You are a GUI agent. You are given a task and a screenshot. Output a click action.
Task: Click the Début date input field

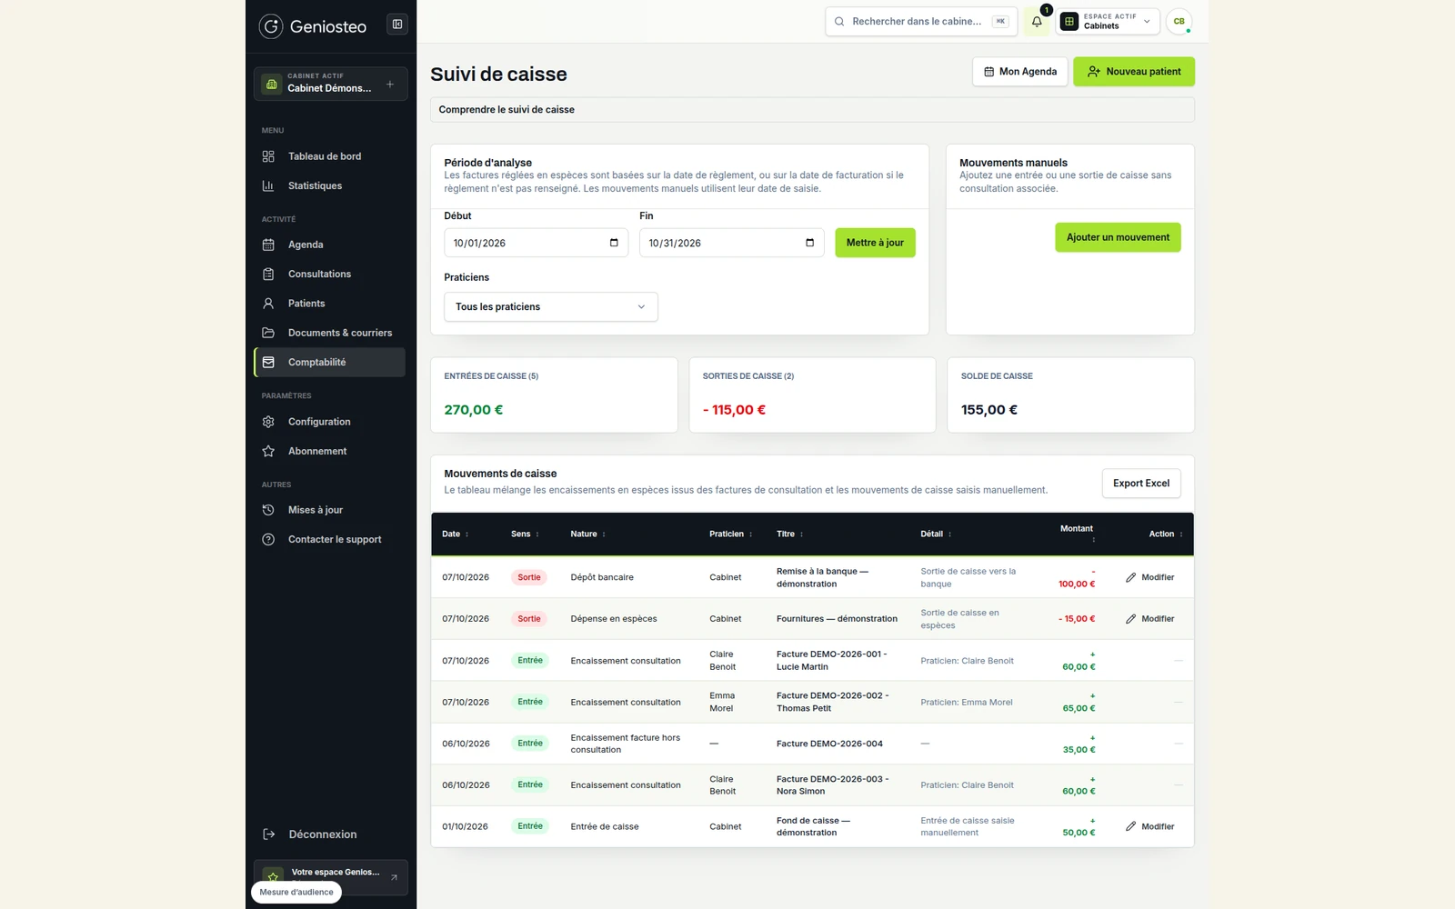pos(536,243)
